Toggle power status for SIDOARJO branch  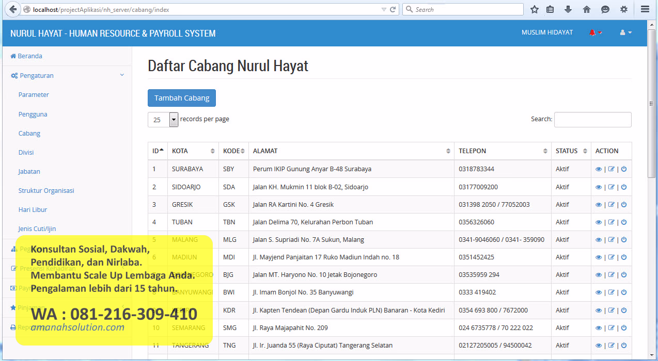[x=624, y=187]
